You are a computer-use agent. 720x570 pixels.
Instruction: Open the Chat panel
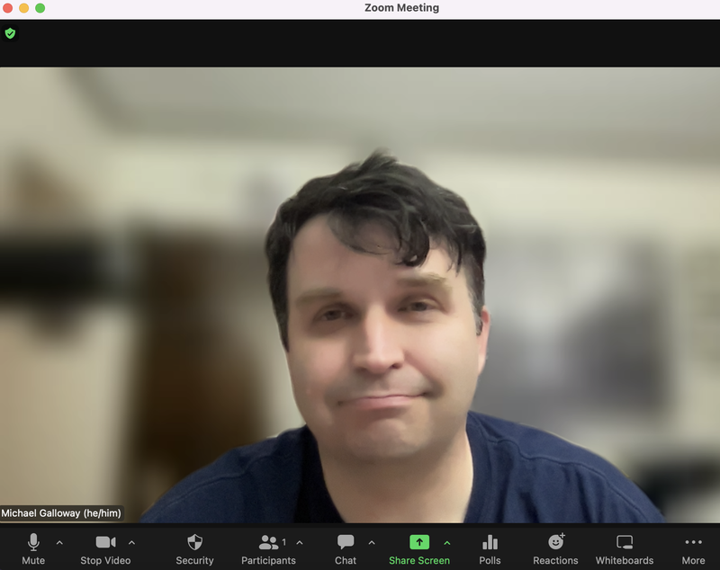tap(346, 549)
